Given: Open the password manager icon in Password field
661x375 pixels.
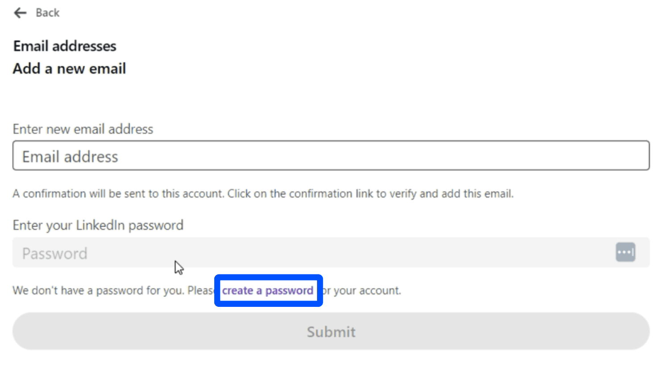Looking at the screenshot, I should tap(625, 252).
